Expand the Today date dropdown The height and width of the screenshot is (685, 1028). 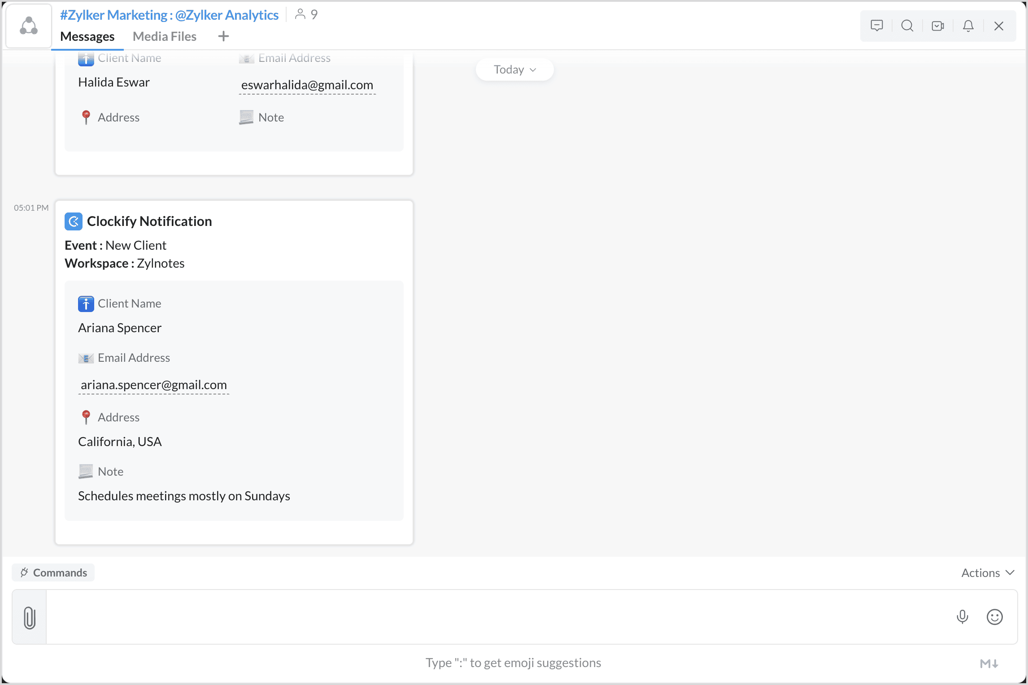(514, 69)
